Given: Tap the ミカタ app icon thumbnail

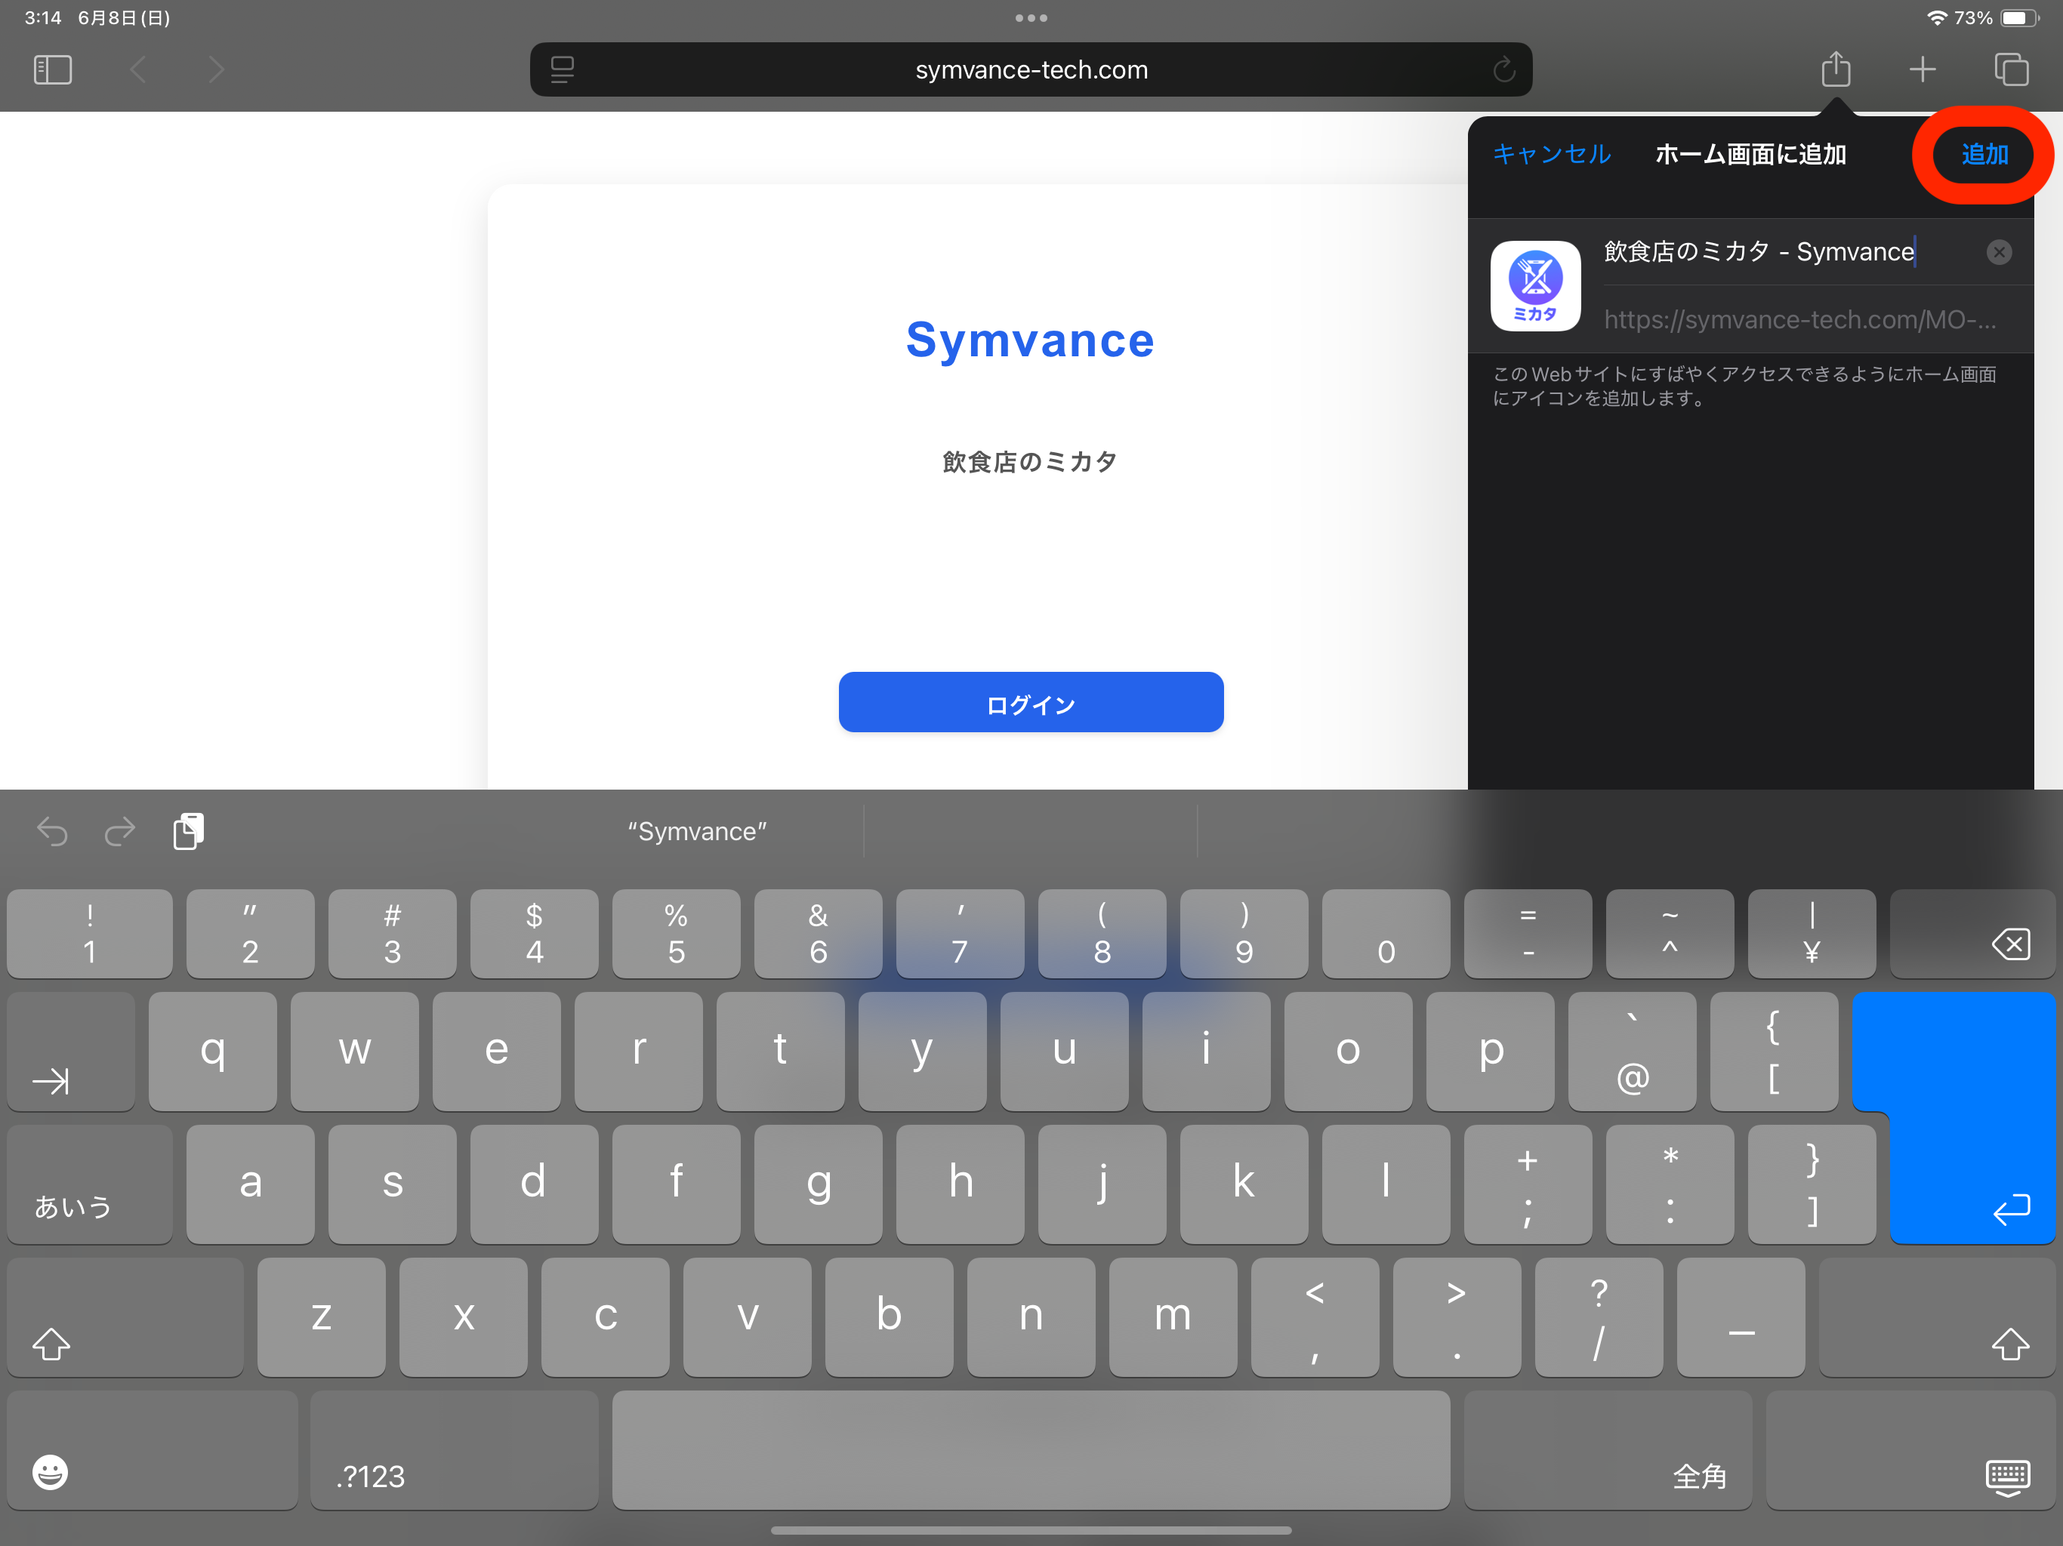Looking at the screenshot, I should pos(1535,286).
